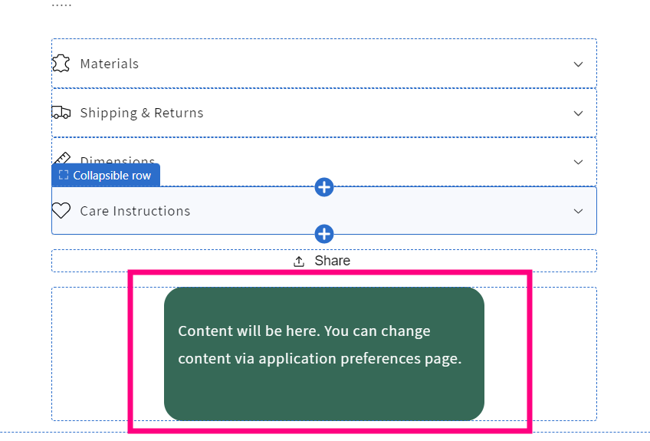Expand the Dimensions row chevron
This screenshot has height=441, width=650.
578,162
